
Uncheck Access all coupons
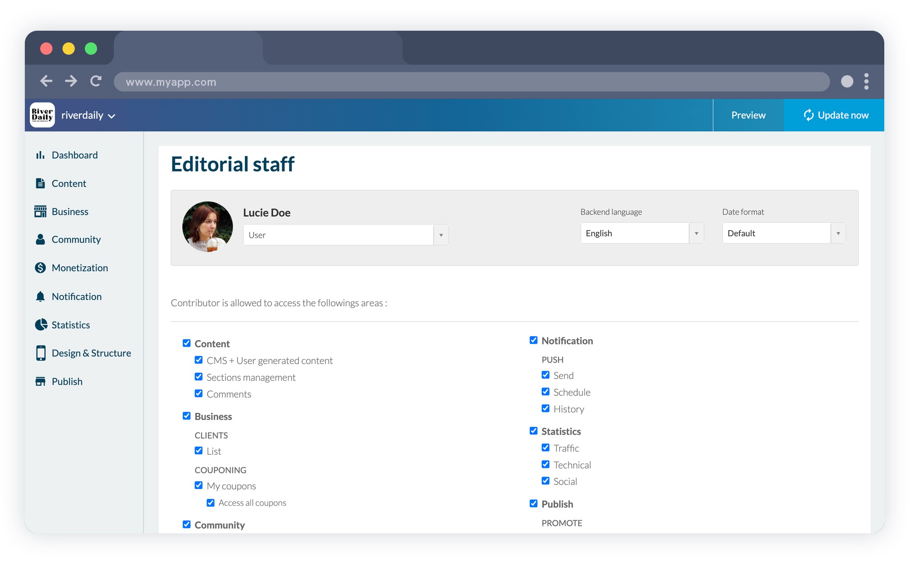click(x=210, y=502)
